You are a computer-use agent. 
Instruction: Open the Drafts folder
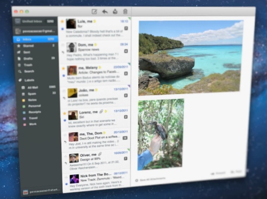pyautogui.click(x=36, y=58)
